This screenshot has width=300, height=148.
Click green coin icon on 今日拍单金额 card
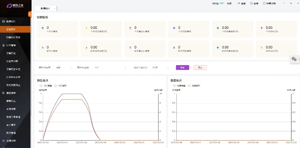(218, 28)
